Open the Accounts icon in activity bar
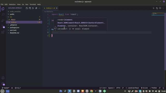 pyautogui.click(x=3, y=78)
